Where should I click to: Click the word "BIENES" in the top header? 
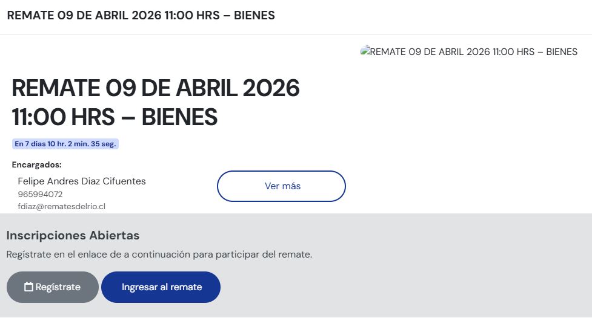tap(254, 16)
